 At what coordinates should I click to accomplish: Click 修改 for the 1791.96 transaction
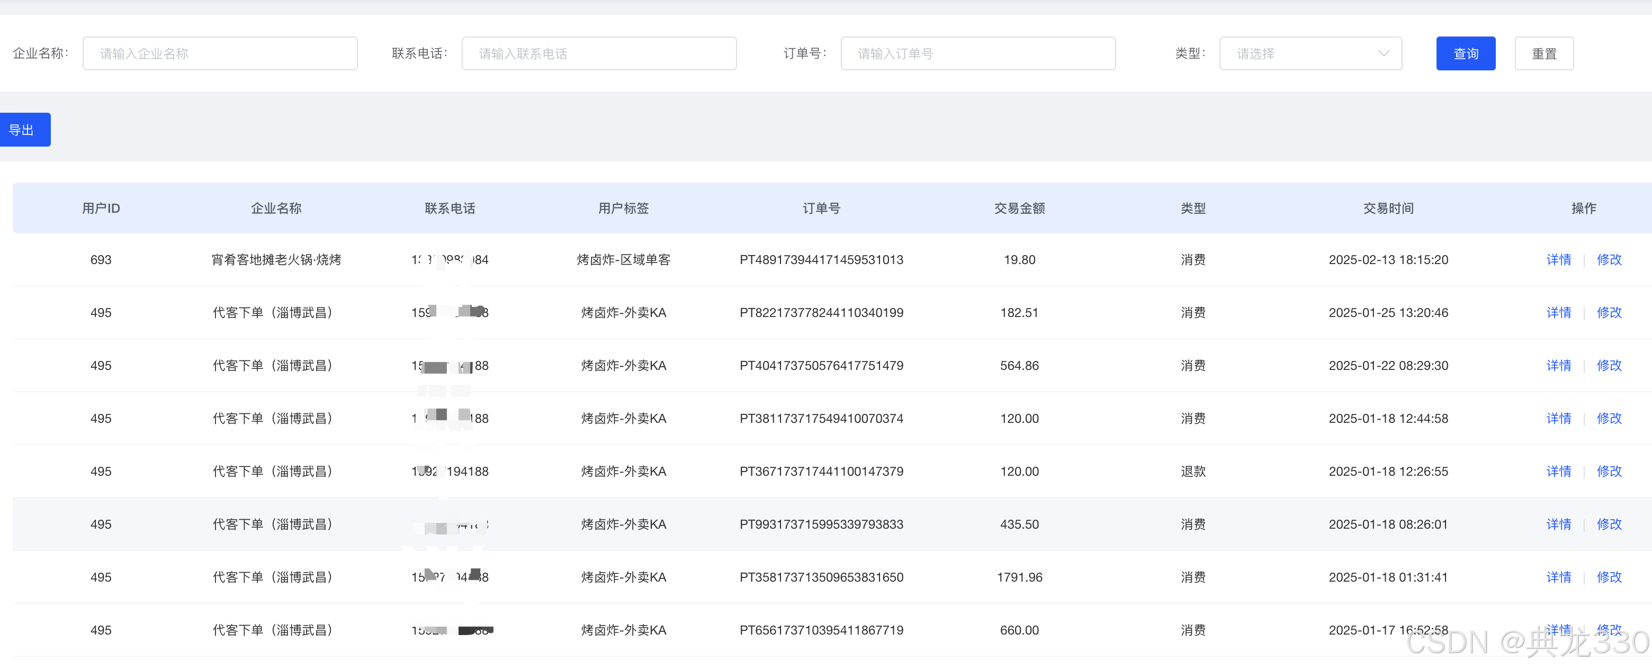1609,577
